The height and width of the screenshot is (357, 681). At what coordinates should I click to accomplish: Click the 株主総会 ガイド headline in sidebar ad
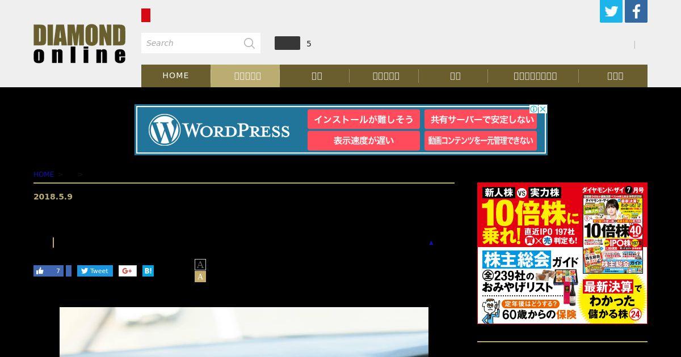point(530,260)
